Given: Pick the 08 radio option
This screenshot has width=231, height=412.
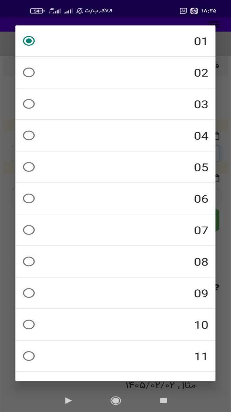Looking at the screenshot, I should [x=29, y=261].
